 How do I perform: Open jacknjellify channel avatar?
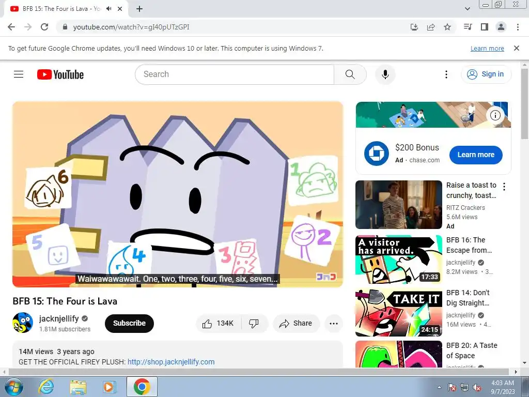(x=23, y=323)
